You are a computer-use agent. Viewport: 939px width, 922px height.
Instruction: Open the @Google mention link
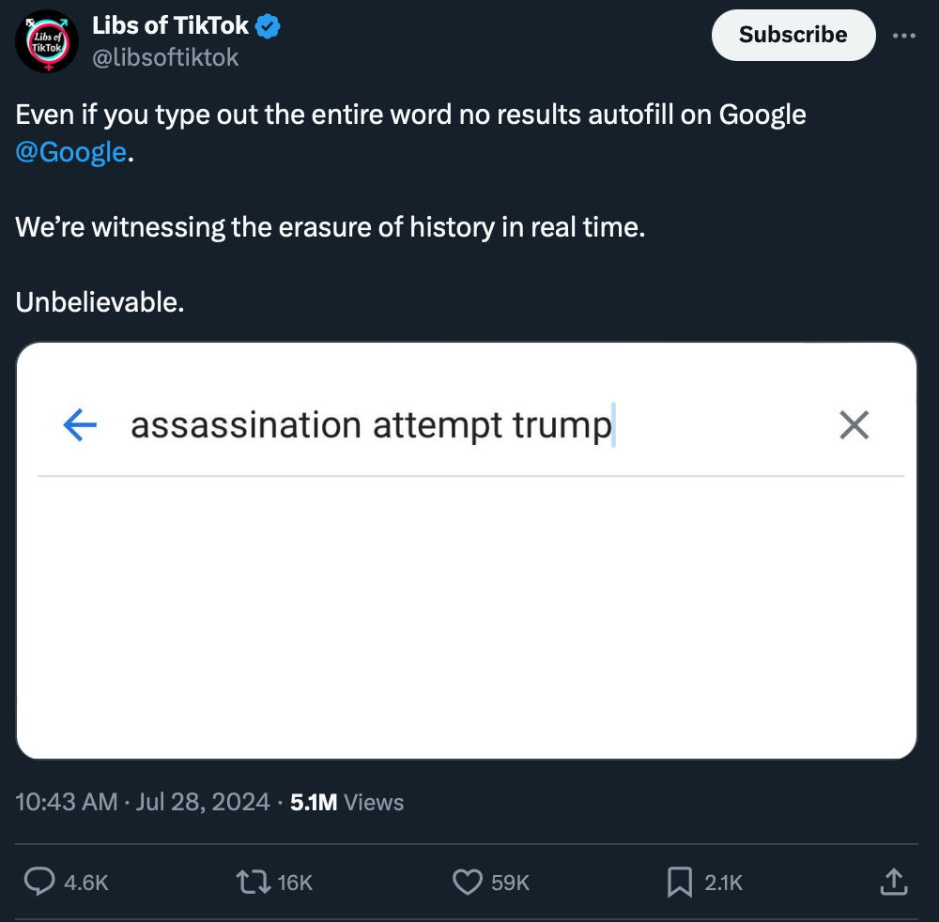coord(70,151)
